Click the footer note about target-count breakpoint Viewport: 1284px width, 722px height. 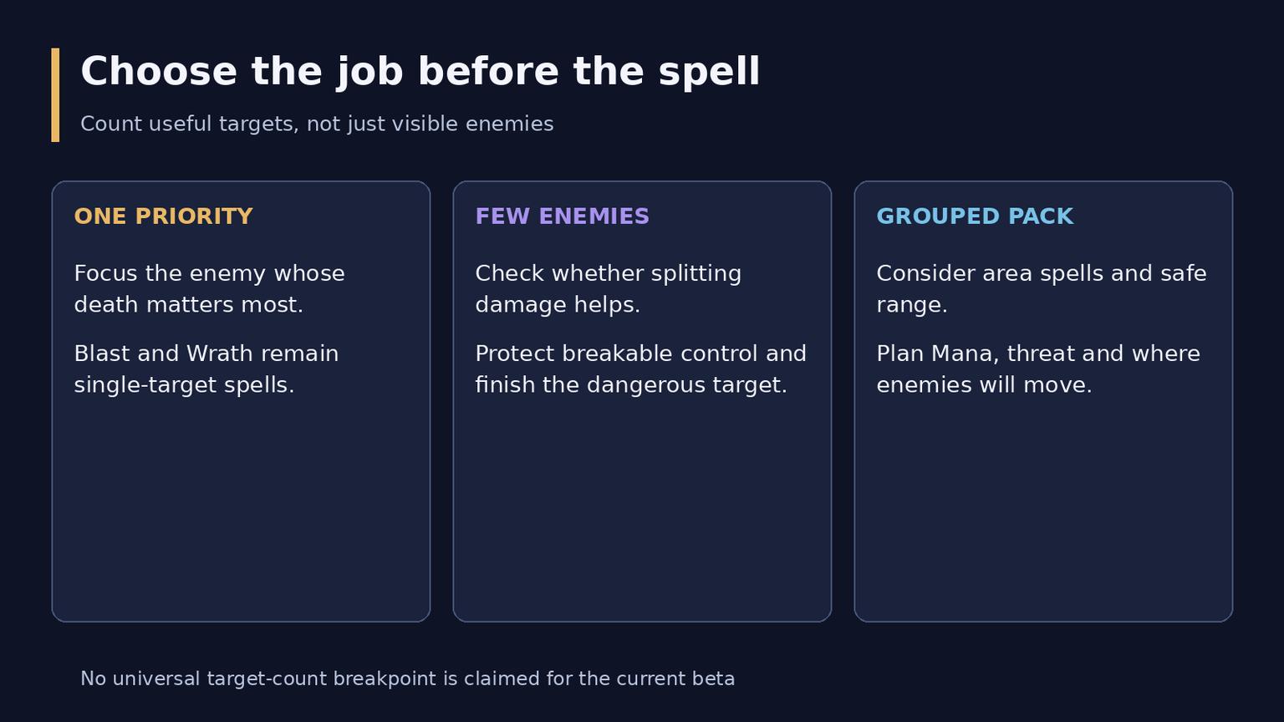(x=408, y=679)
